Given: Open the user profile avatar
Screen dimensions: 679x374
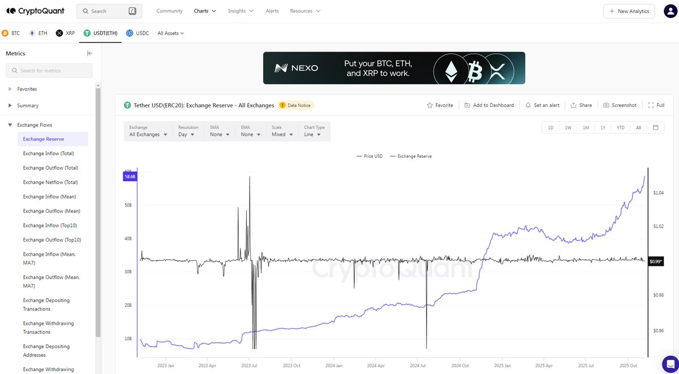Looking at the screenshot, I should click(669, 11).
